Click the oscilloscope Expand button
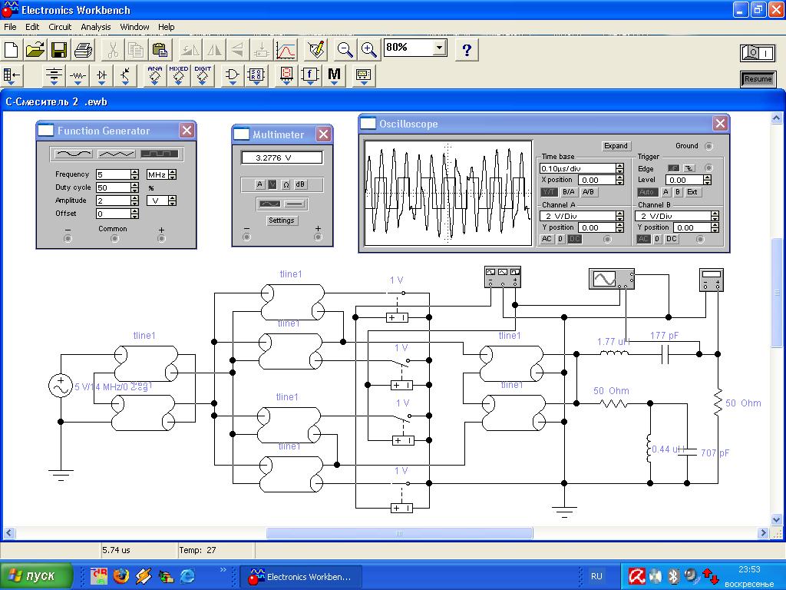Image resolution: width=786 pixels, height=590 pixels. click(x=616, y=145)
